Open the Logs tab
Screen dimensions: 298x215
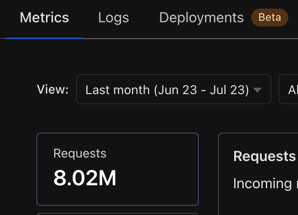click(113, 18)
